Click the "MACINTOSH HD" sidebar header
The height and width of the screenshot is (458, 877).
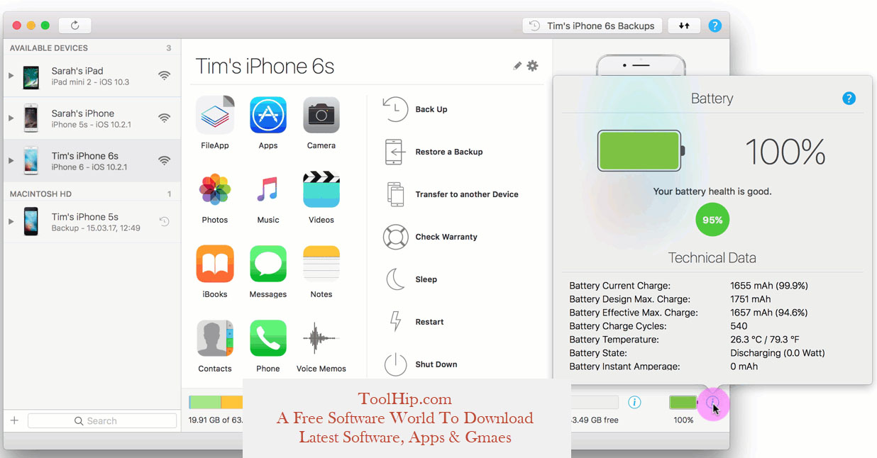(x=40, y=194)
